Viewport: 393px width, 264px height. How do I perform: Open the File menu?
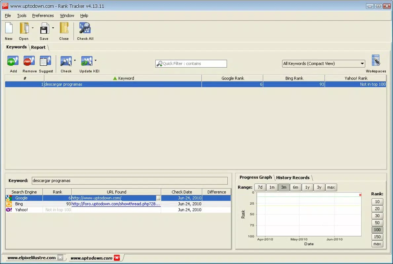pyautogui.click(x=8, y=16)
